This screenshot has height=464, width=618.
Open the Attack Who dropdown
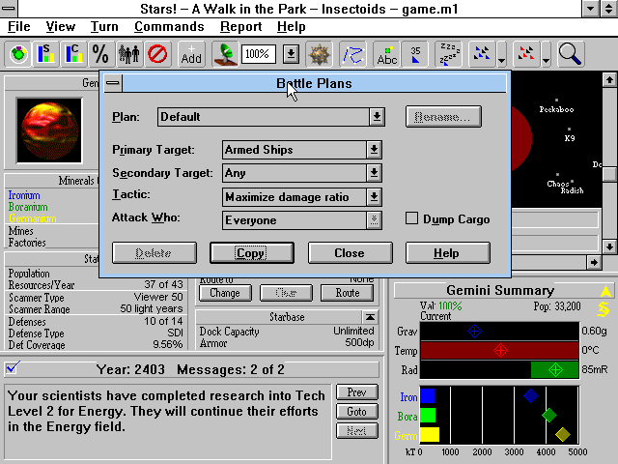[x=374, y=220]
